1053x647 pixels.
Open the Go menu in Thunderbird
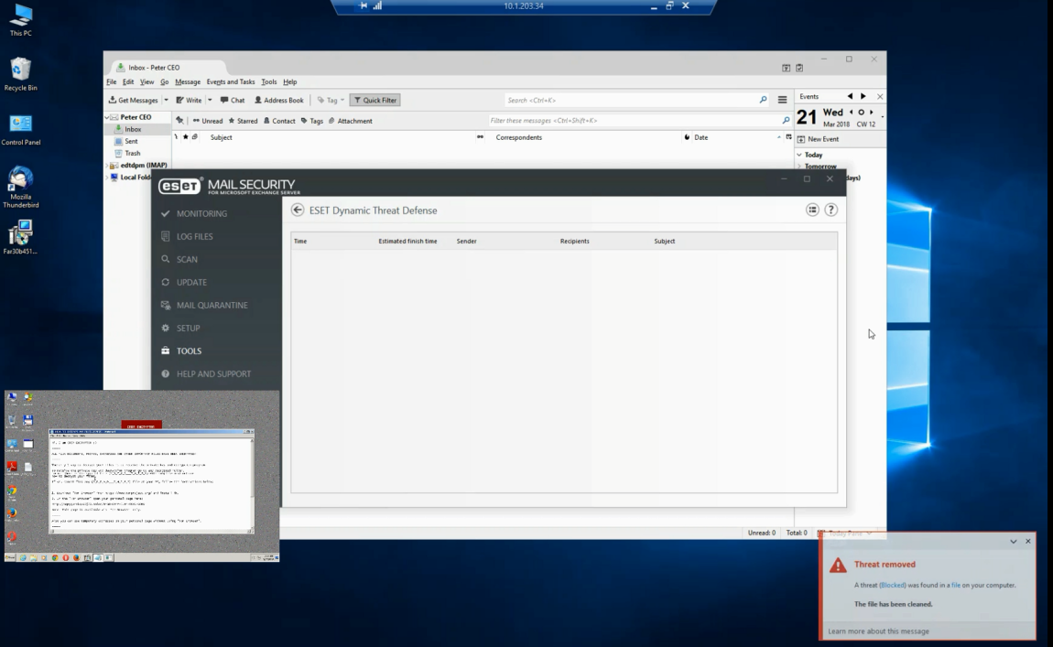tap(165, 81)
